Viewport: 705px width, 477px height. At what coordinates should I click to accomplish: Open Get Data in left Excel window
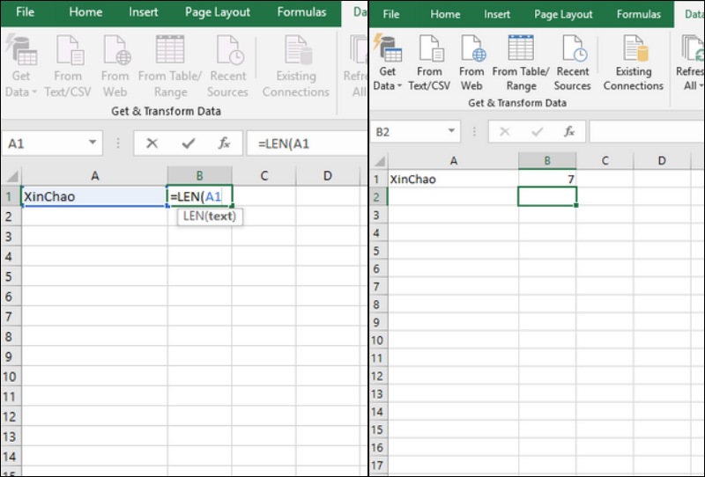[x=21, y=66]
